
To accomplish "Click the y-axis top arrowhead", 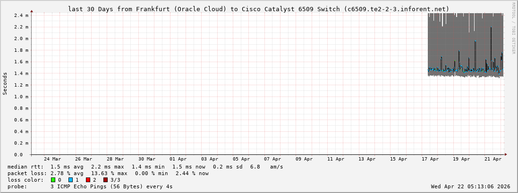I will (x=32, y=10).
